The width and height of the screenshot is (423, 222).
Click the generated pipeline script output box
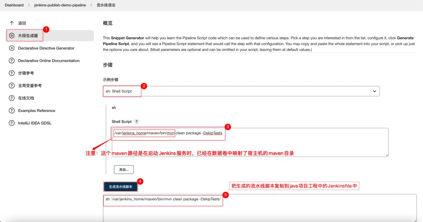tap(260, 208)
